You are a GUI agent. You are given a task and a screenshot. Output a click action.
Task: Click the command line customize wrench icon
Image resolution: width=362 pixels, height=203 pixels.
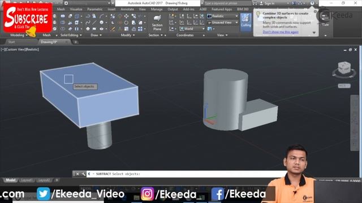tap(83, 174)
